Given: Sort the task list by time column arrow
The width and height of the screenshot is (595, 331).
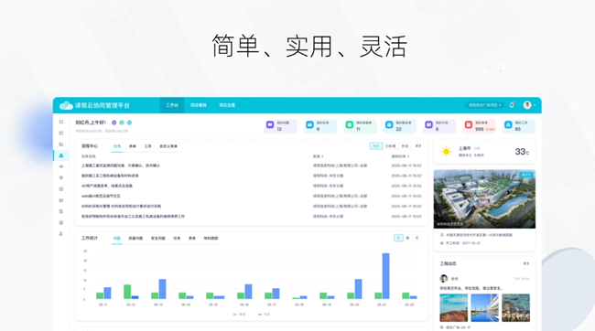Looking at the screenshot, I should click(x=408, y=156).
